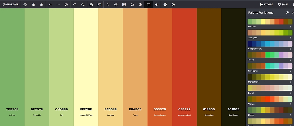Select the Vibrant palette variation strip
The image size is (294, 126).
(270, 99)
